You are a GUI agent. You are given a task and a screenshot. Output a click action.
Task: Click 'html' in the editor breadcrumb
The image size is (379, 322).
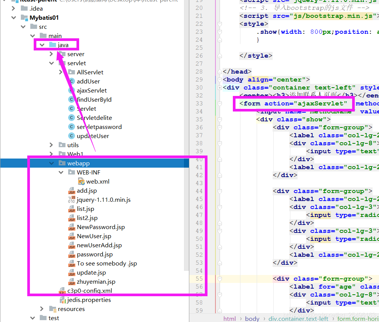(x=229, y=319)
